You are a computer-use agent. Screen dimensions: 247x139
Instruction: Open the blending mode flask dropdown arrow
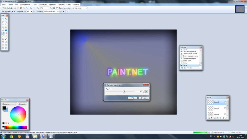click(68, 11)
